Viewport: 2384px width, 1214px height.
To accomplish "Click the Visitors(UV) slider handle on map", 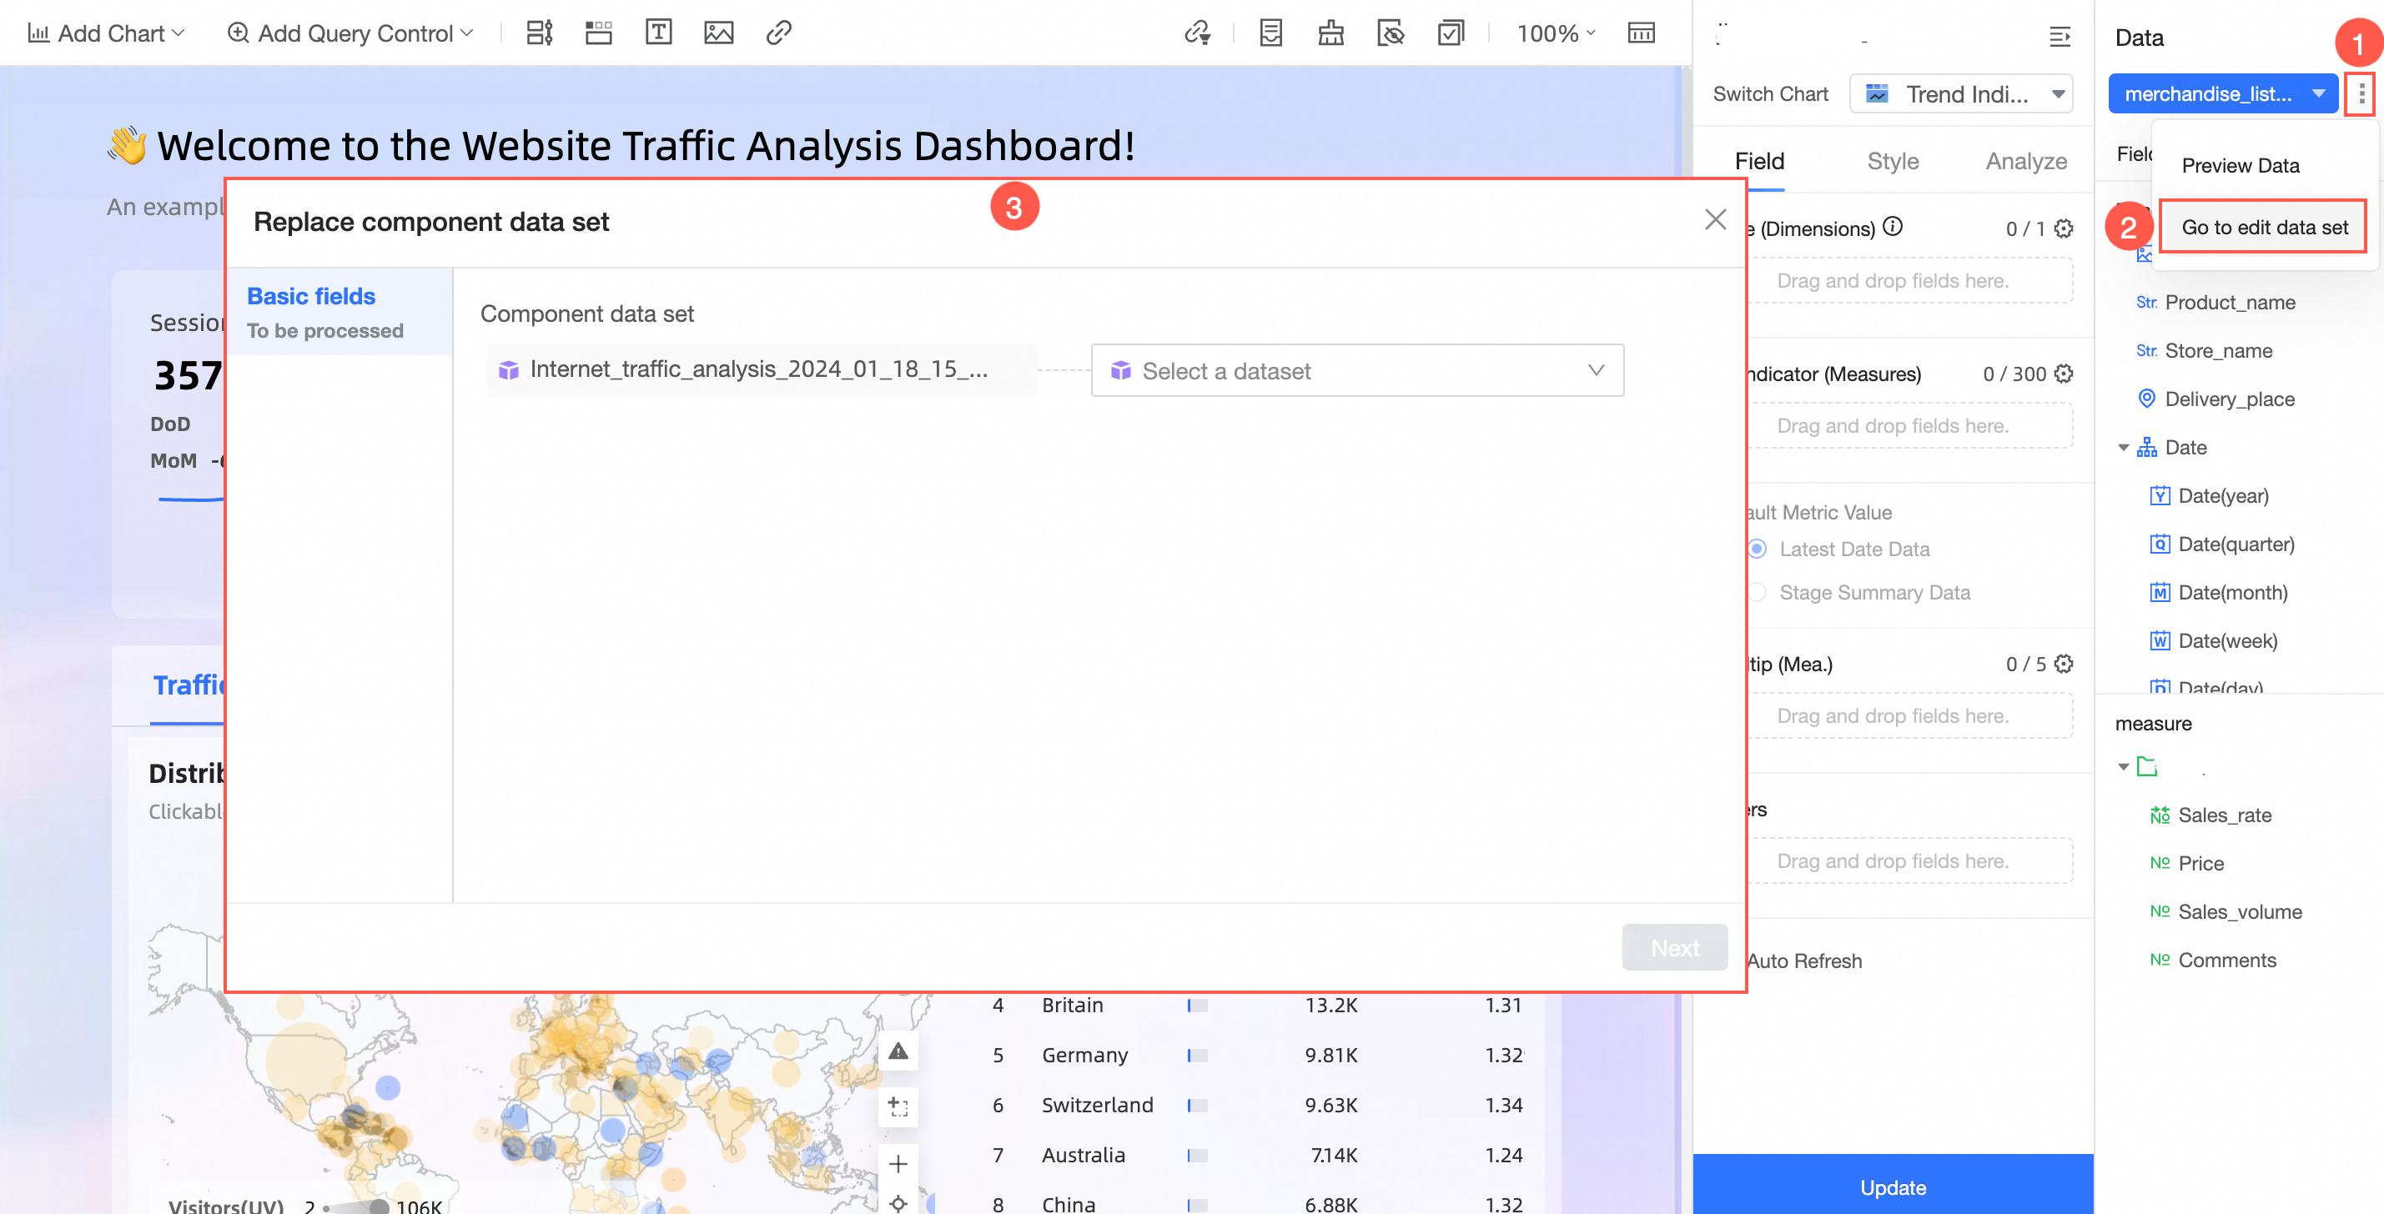I will point(379,1206).
